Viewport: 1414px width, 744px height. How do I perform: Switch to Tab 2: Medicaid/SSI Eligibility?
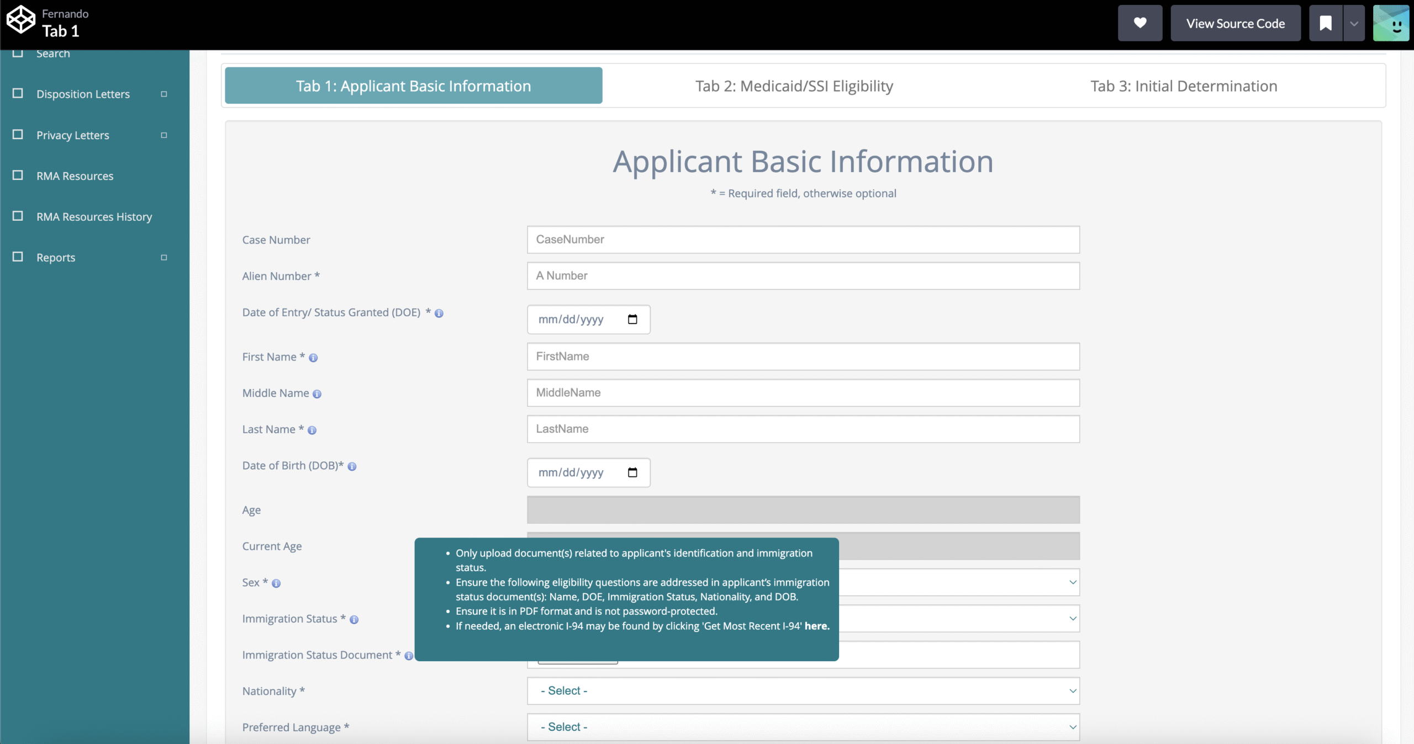(x=794, y=86)
